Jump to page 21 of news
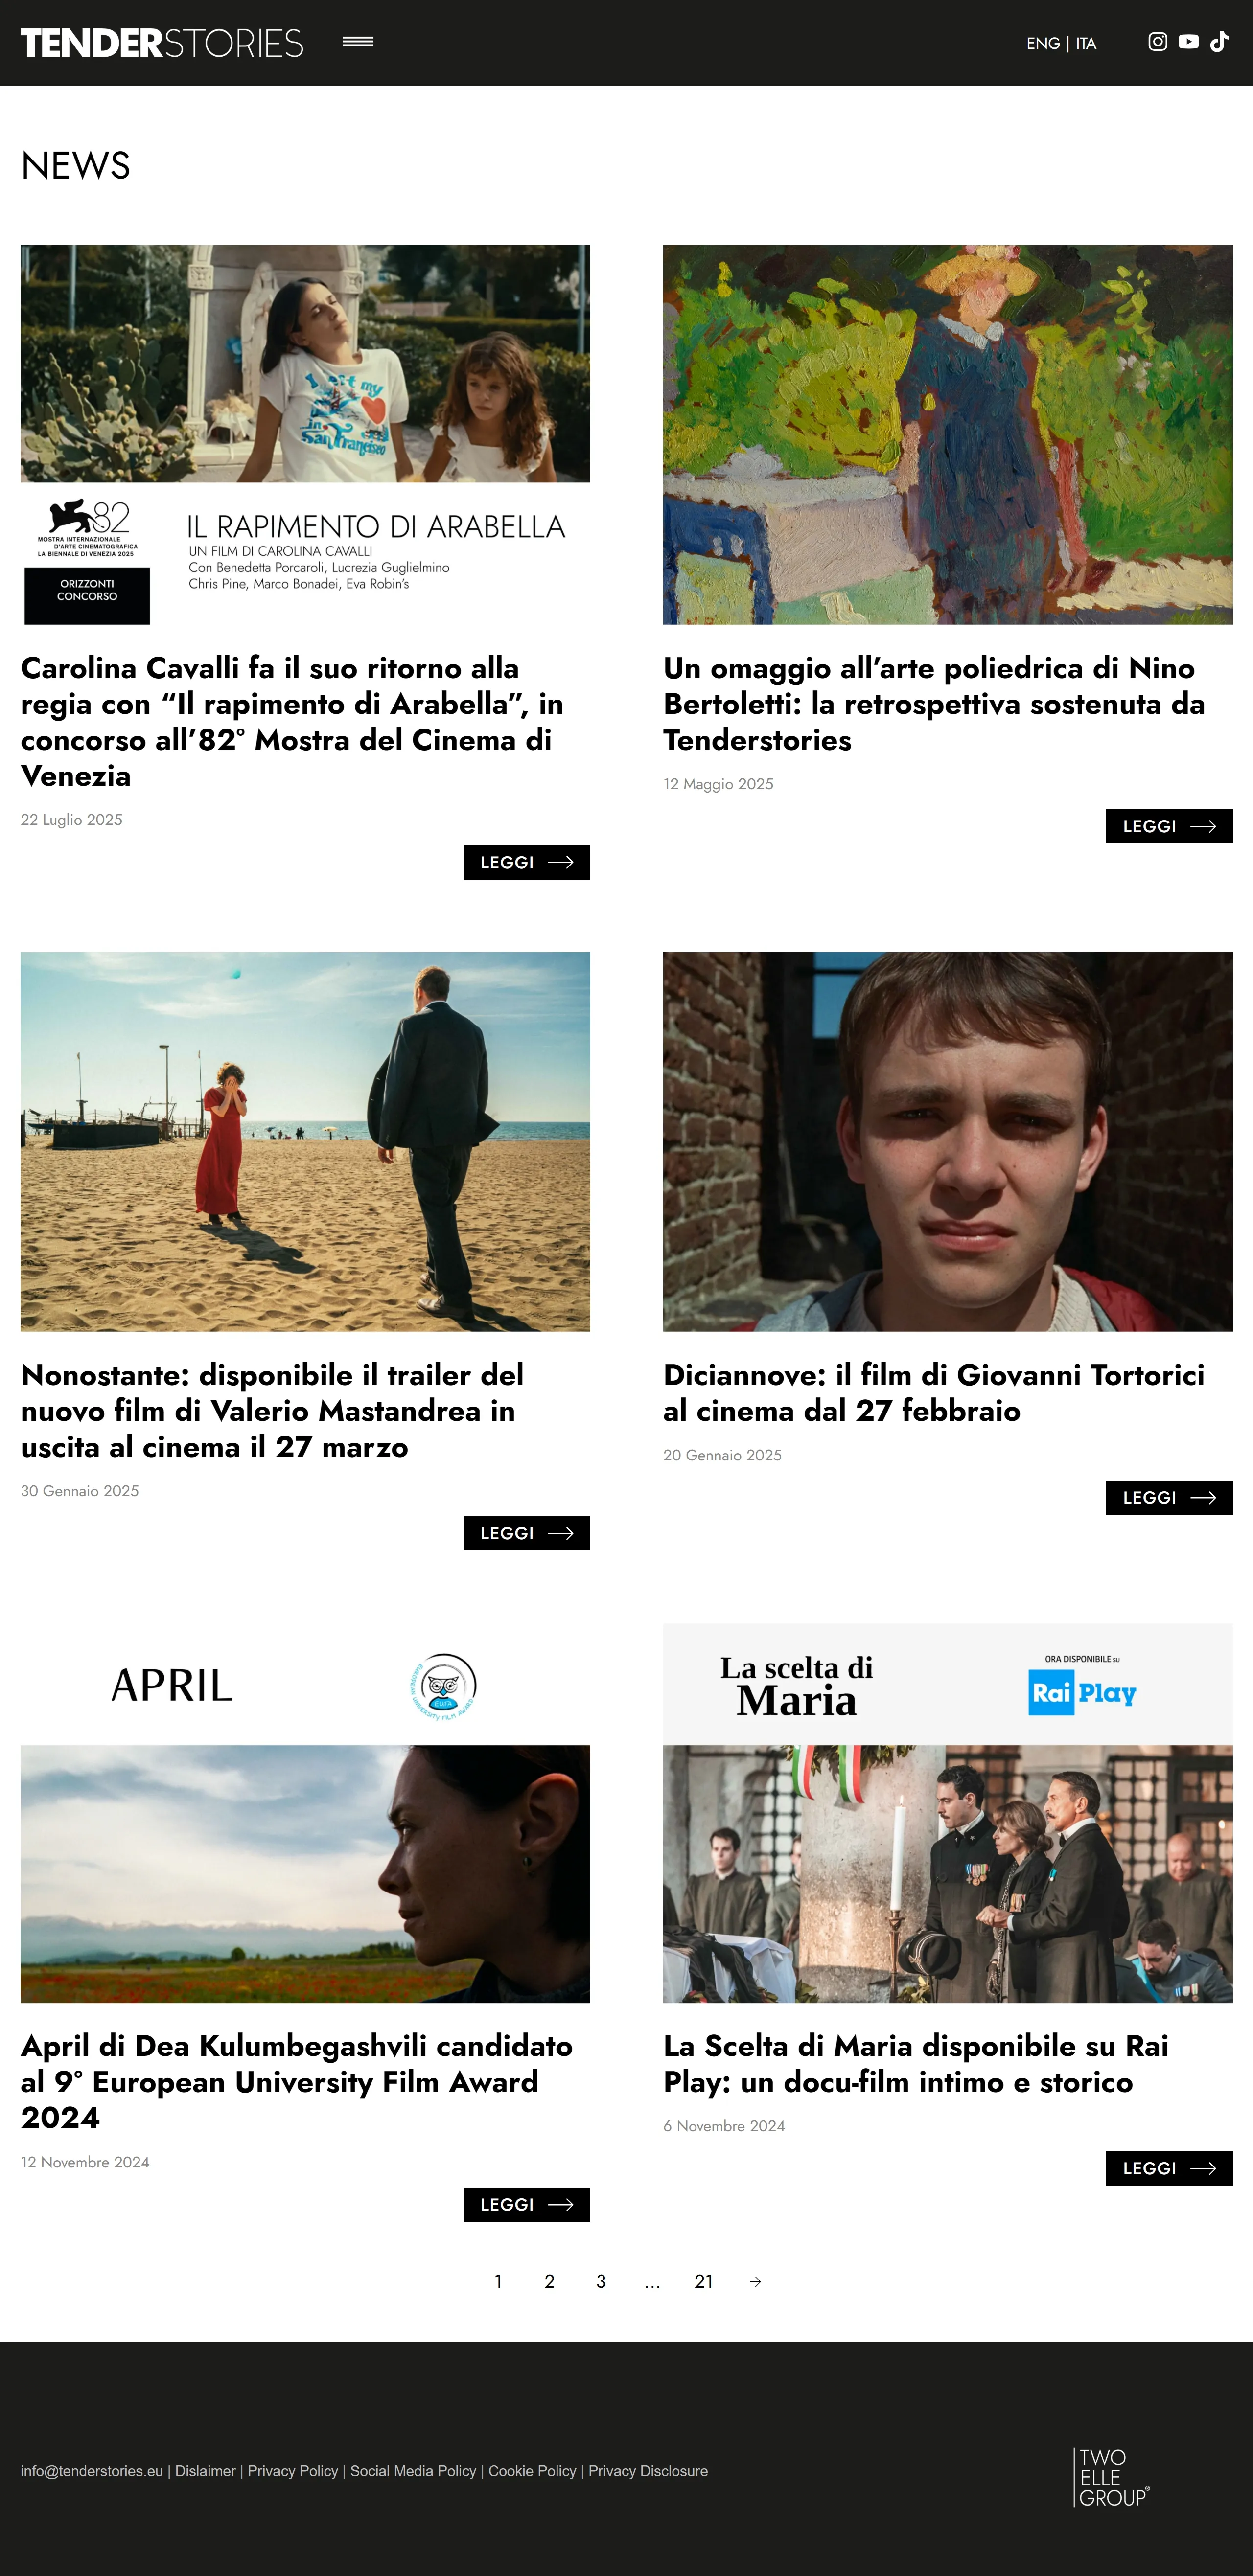1253x2576 pixels. pyautogui.click(x=703, y=2281)
